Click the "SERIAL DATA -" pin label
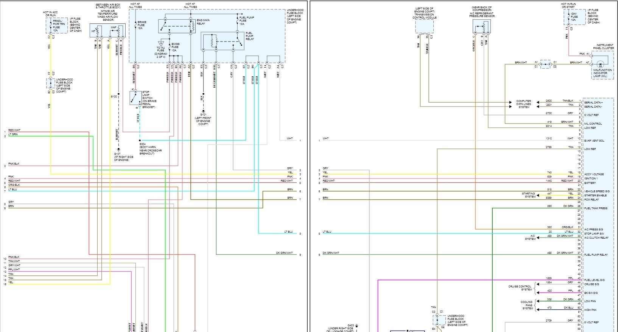The height and width of the screenshot is (332, 618). 593,107
